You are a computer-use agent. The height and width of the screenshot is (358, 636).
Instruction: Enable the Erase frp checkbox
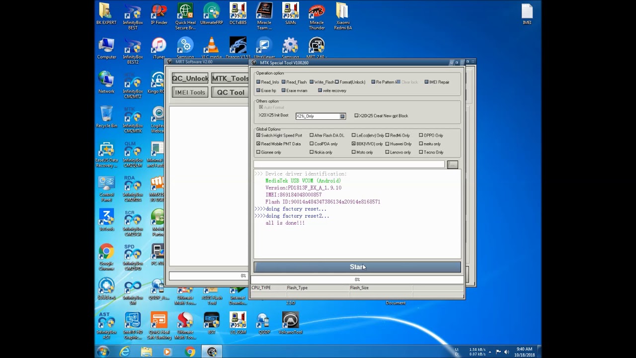(258, 90)
